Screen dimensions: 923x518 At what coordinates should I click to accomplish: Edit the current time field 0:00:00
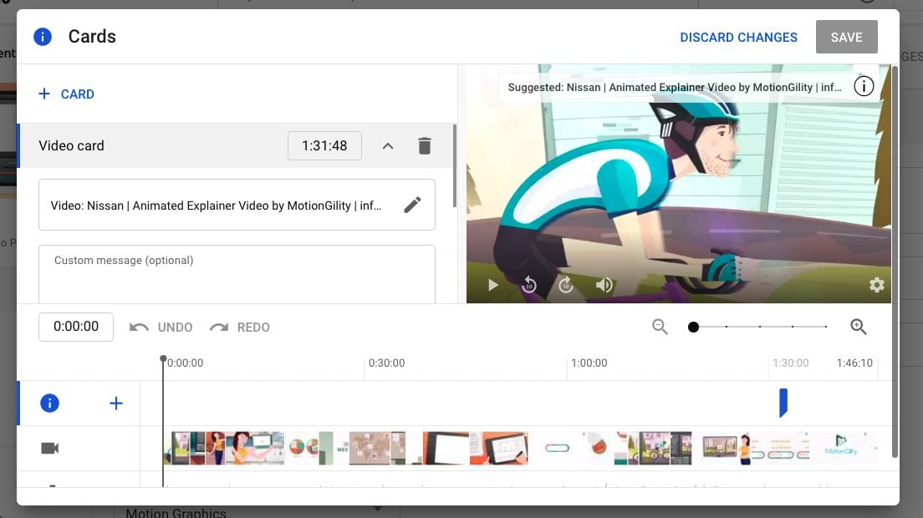(76, 327)
